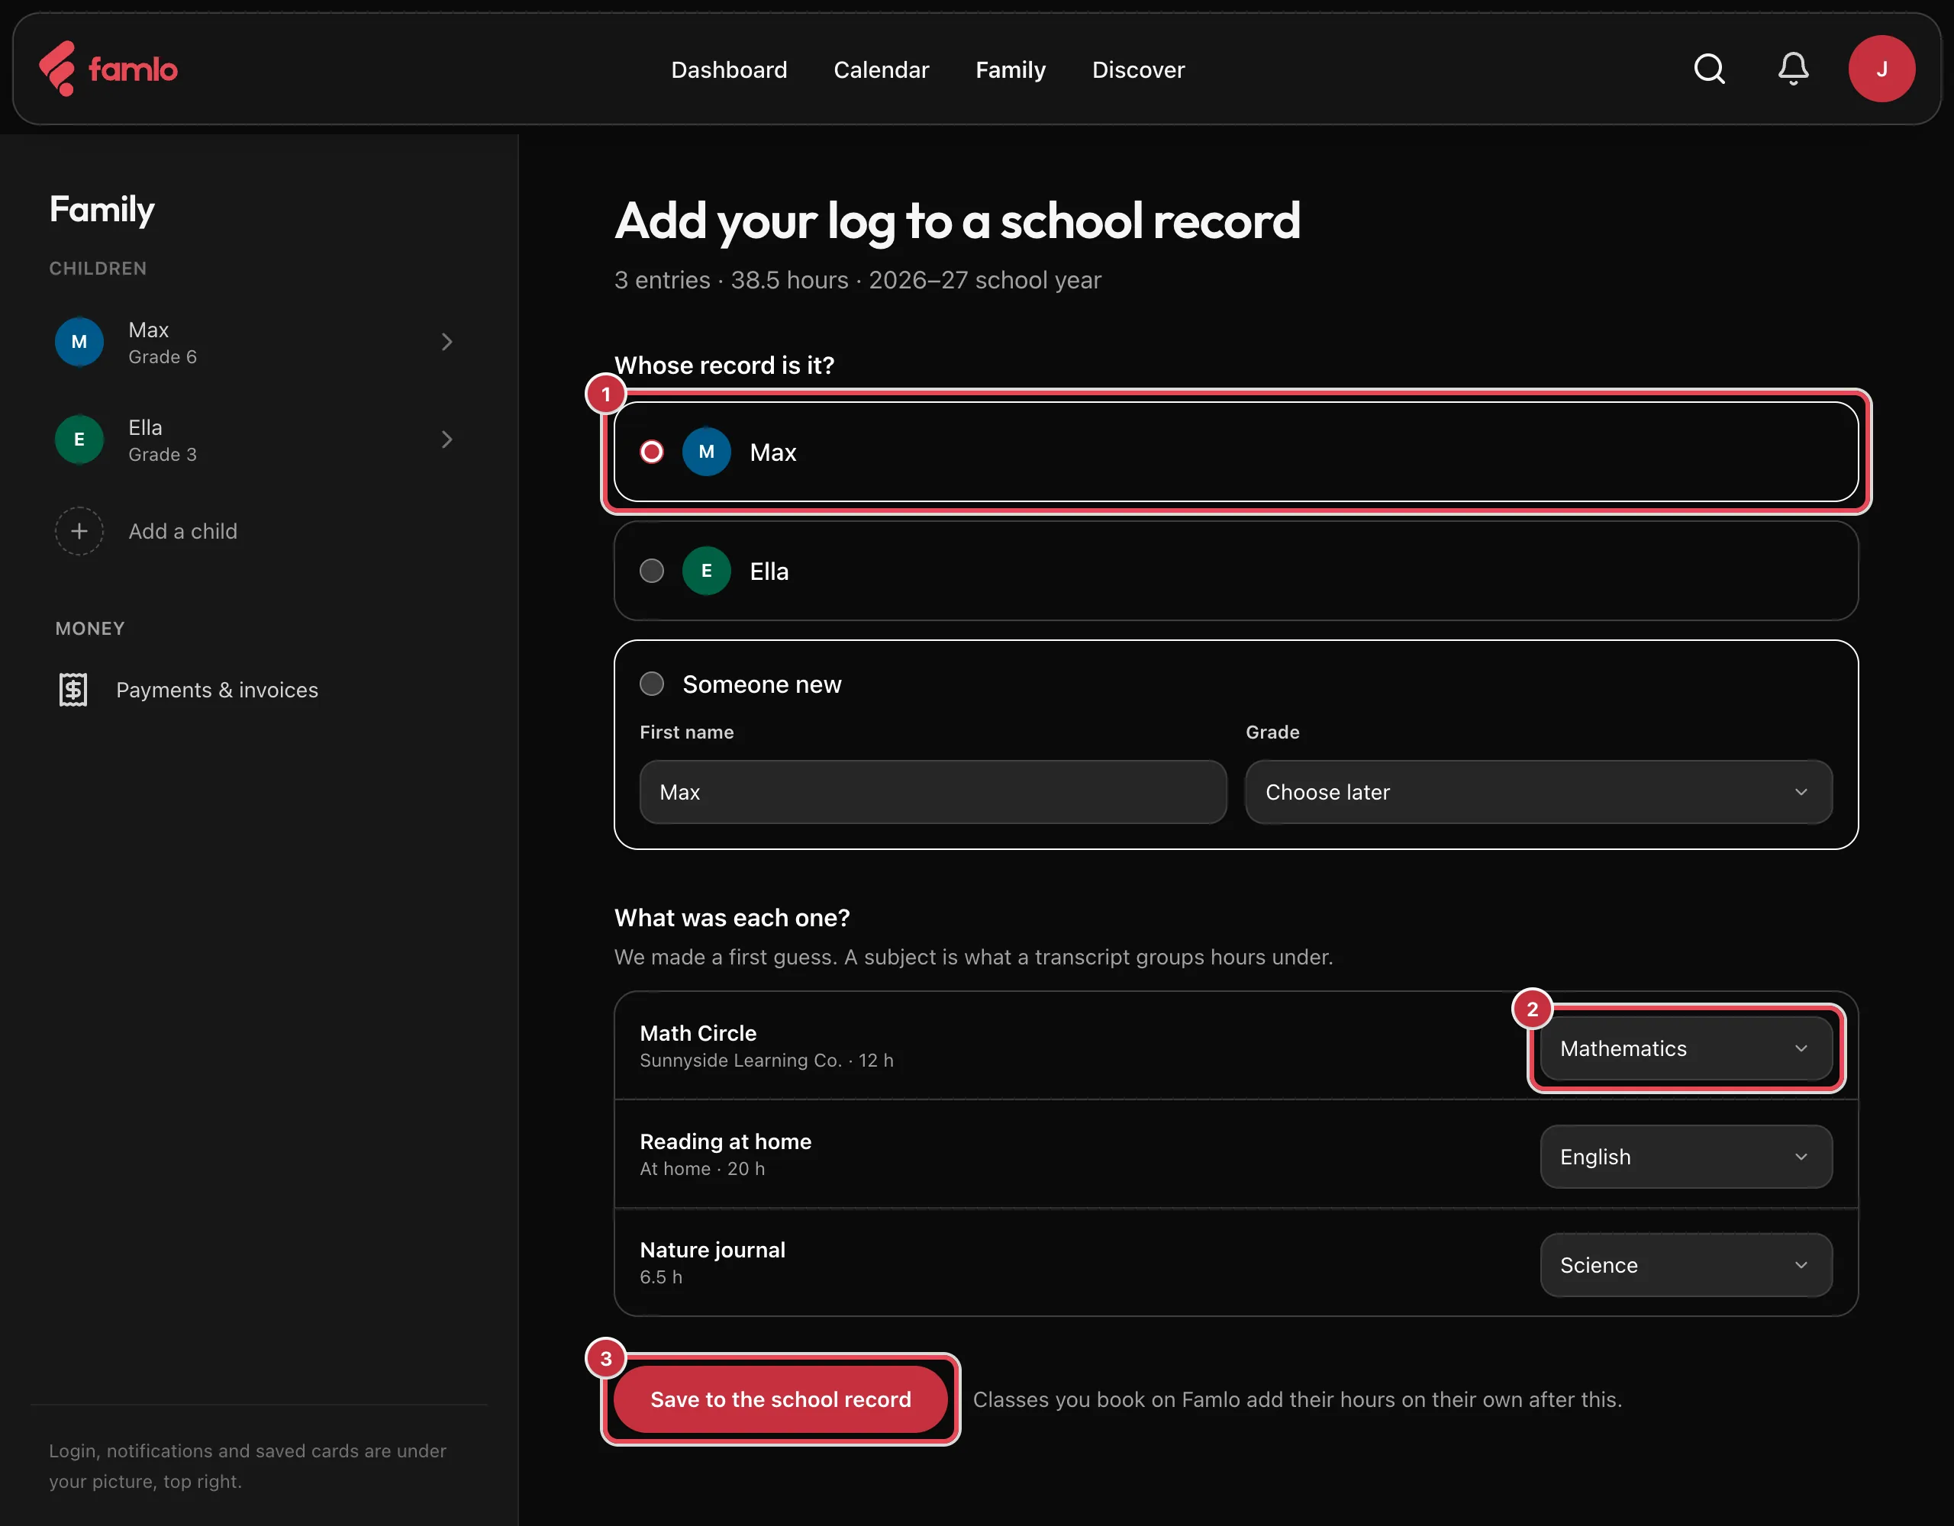Click into the First name input field
Image resolution: width=1954 pixels, height=1526 pixels.
point(932,792)
